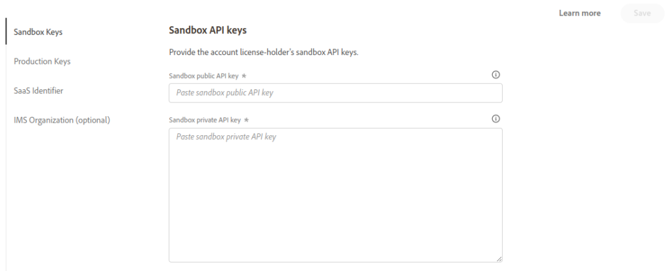Click the asterisk after Sandbox private API key
The width and height of the screenshot is (672, 271).
click(x=246, y=120)
